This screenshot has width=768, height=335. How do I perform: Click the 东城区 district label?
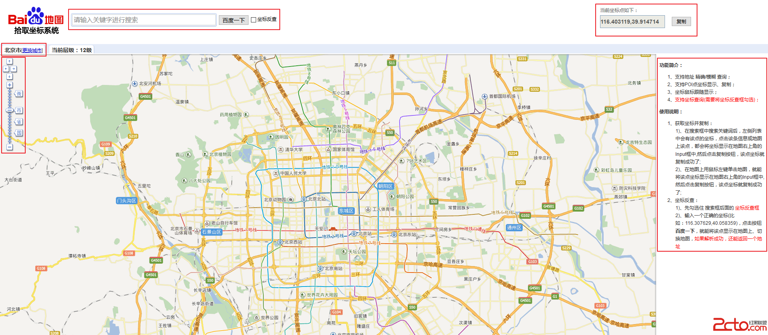click(x=346, y=211)
